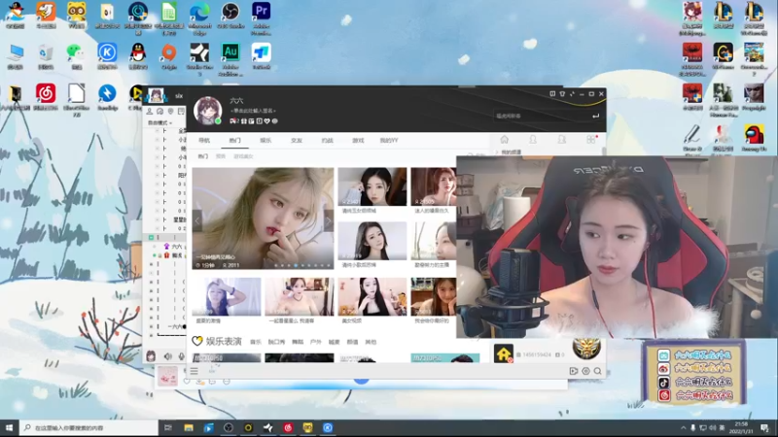Viewport: 778px width, 437px height.
Task: Click the avatar icon at channel panel bottom
Action: (x=151, y=355)
